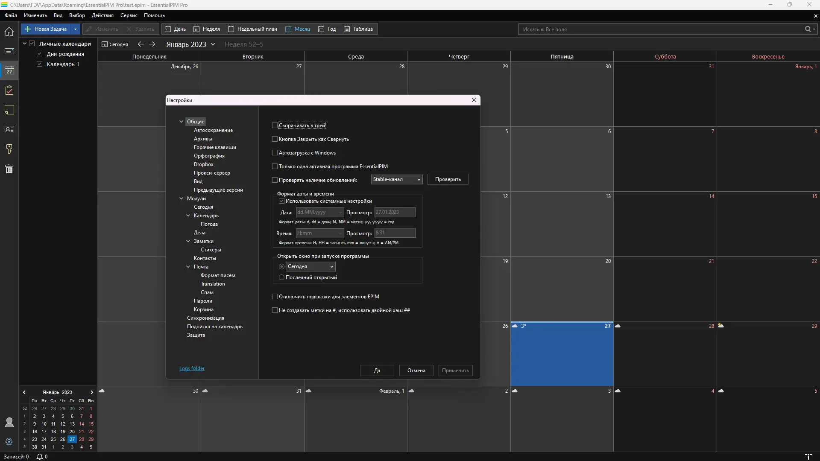Open the Passwords key icon
The image size is (820, 461).
click(9, 149)
